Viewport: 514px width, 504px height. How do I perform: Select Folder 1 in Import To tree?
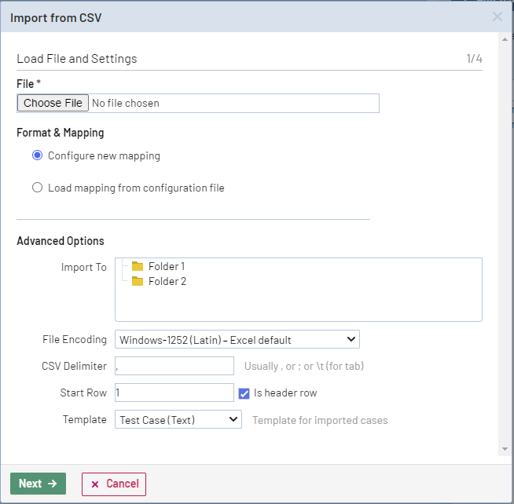pos(166,266)
